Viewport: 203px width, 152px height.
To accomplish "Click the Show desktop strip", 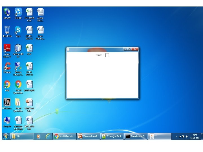I will (x=202, y=136).
